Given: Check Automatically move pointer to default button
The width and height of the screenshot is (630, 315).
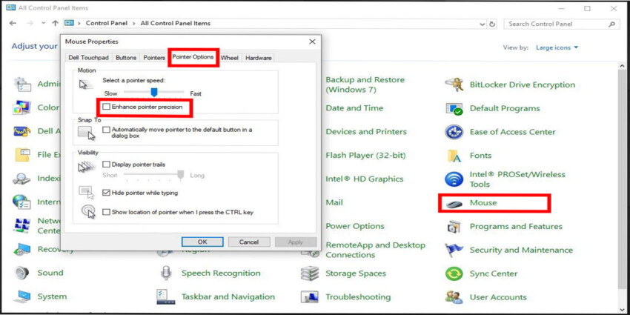Looking at the screenshot, I should (x=106, y=130).
